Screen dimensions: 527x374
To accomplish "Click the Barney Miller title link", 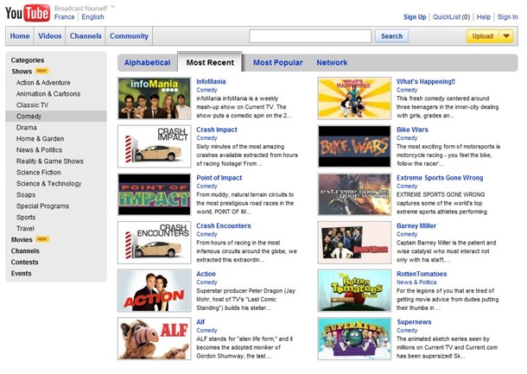I will pyautogui.click(x=416, y=225).
